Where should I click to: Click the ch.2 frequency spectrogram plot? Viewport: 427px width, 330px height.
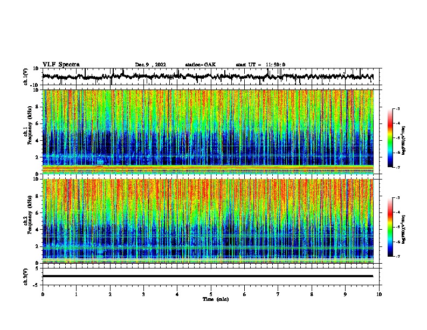pos(208,221)
